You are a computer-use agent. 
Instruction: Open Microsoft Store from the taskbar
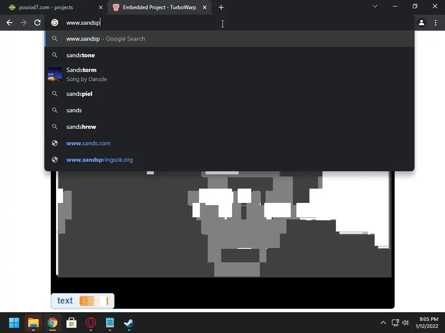[72, 323]
